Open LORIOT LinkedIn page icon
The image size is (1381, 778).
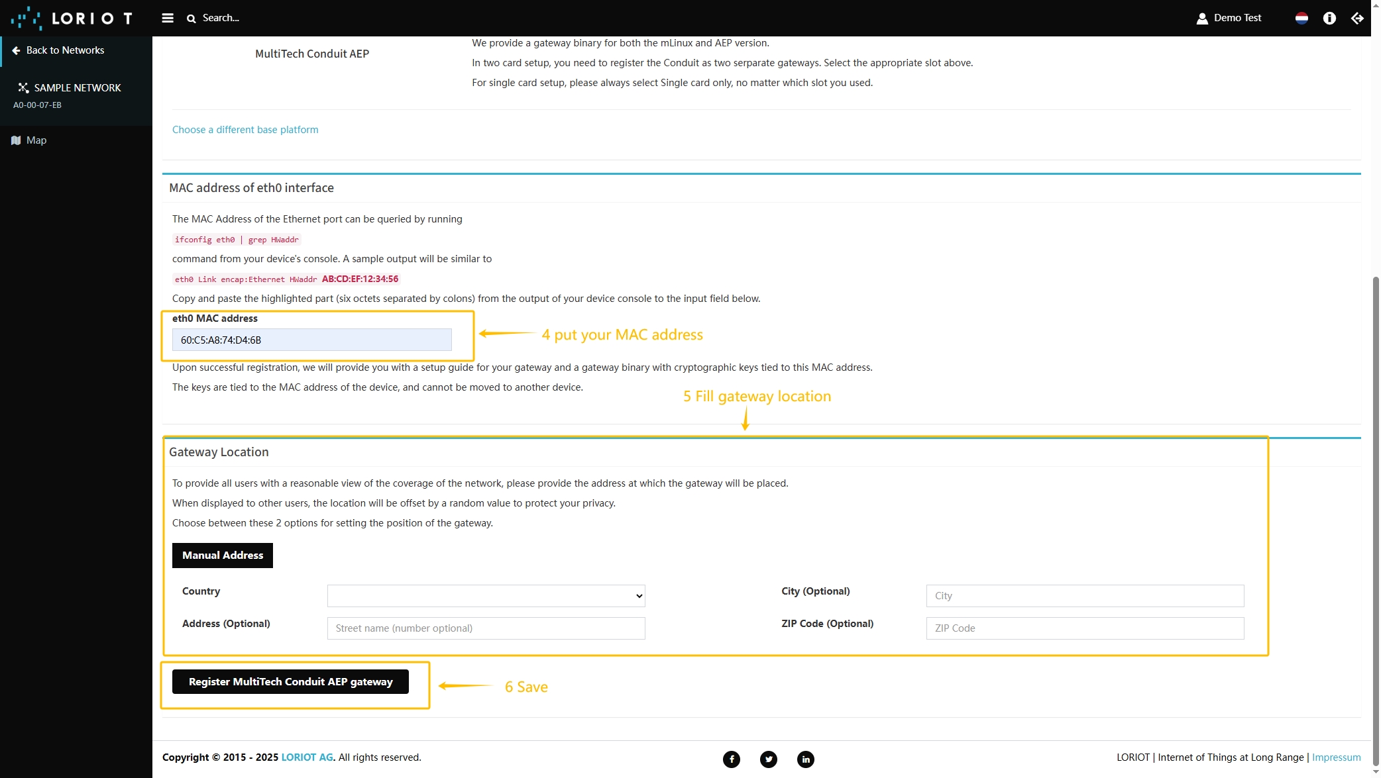(806, 759)
